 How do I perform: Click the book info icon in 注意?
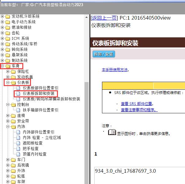(x=112, y=132)
